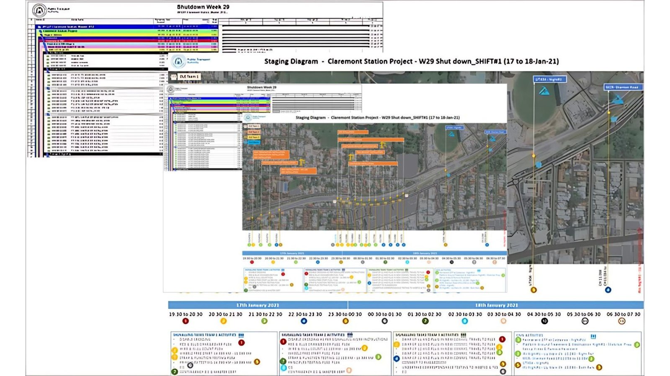Select the 17th January 2021 timeline header
The image size is (670, 376).
[258, 305]
